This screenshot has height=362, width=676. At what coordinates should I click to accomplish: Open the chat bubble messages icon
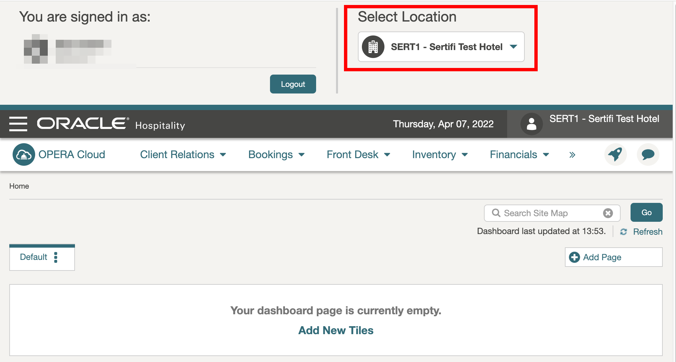[x=648, y=154]
